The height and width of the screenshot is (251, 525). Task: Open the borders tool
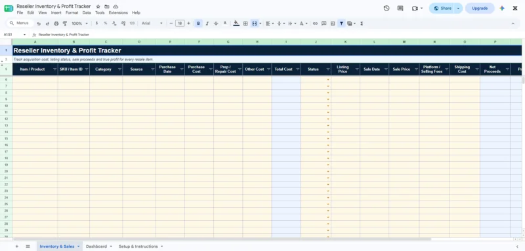[x=245, y=24]
